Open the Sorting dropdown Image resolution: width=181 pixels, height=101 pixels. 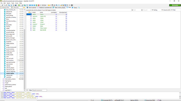pyautogui.click(x=155, y=10)
